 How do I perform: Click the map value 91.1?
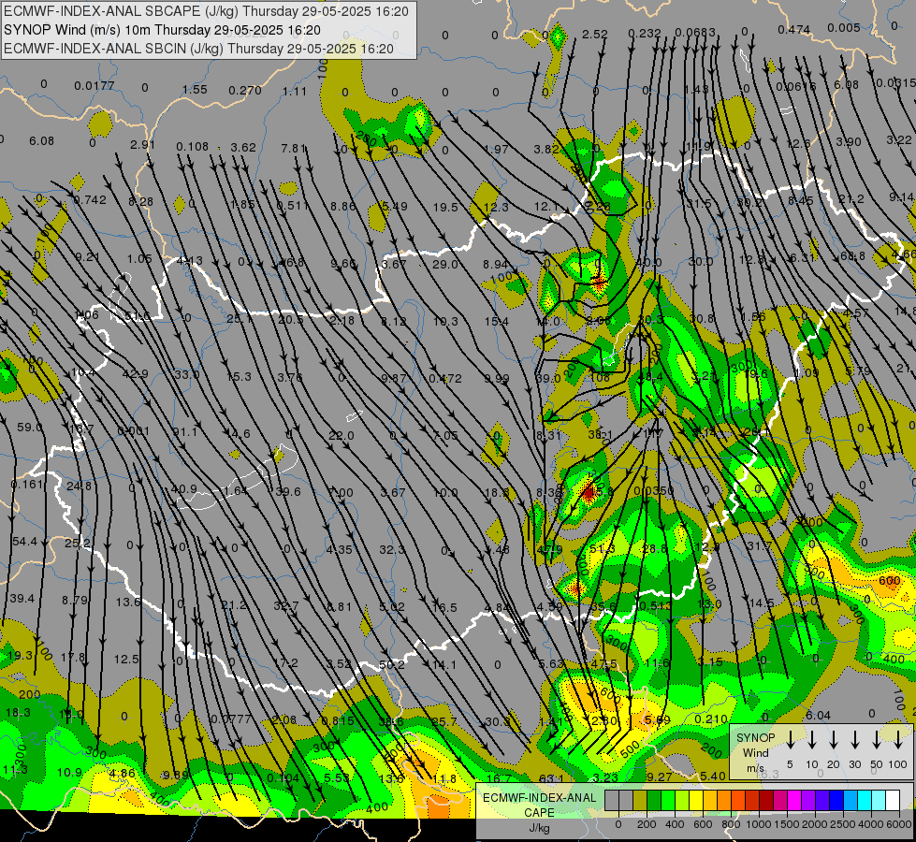pos(185,432)
